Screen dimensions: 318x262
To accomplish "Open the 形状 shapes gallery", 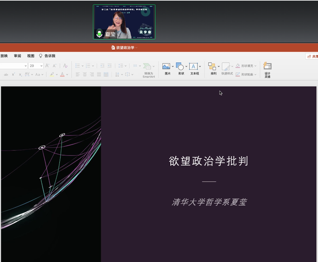I will 180,67.
